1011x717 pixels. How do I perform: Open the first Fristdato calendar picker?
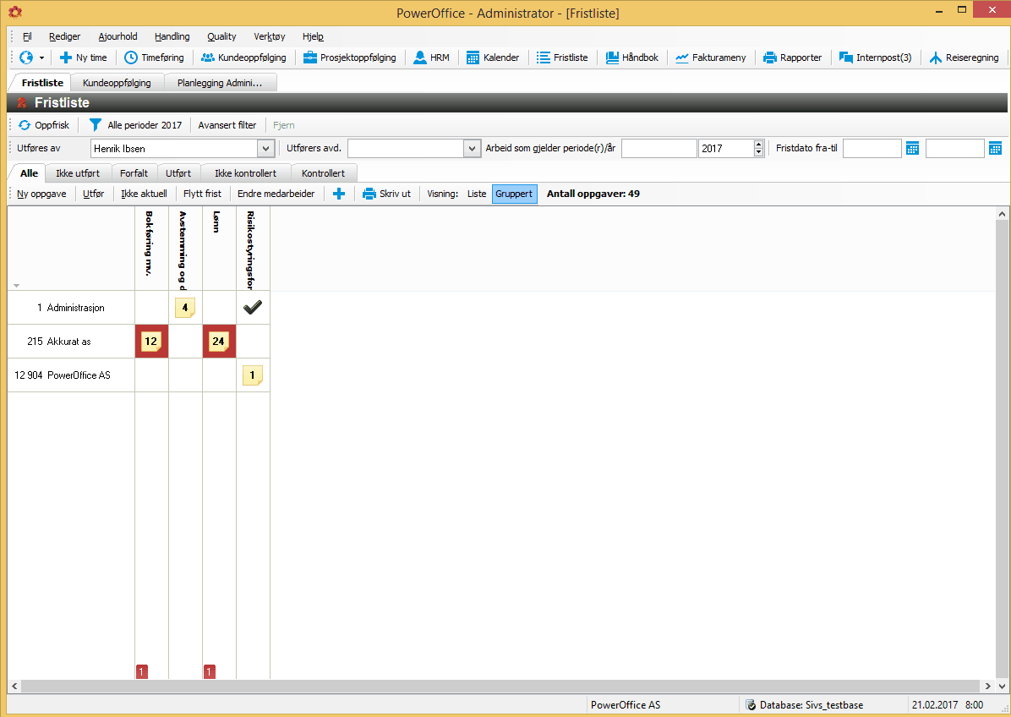coord(912,148)
